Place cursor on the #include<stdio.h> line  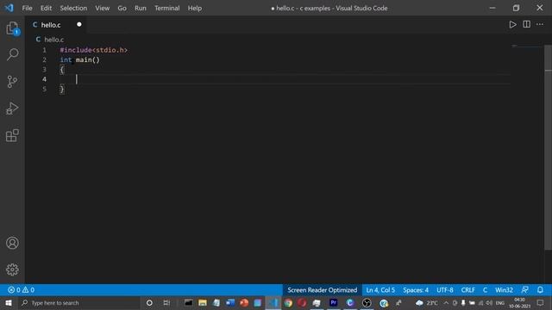94,50
